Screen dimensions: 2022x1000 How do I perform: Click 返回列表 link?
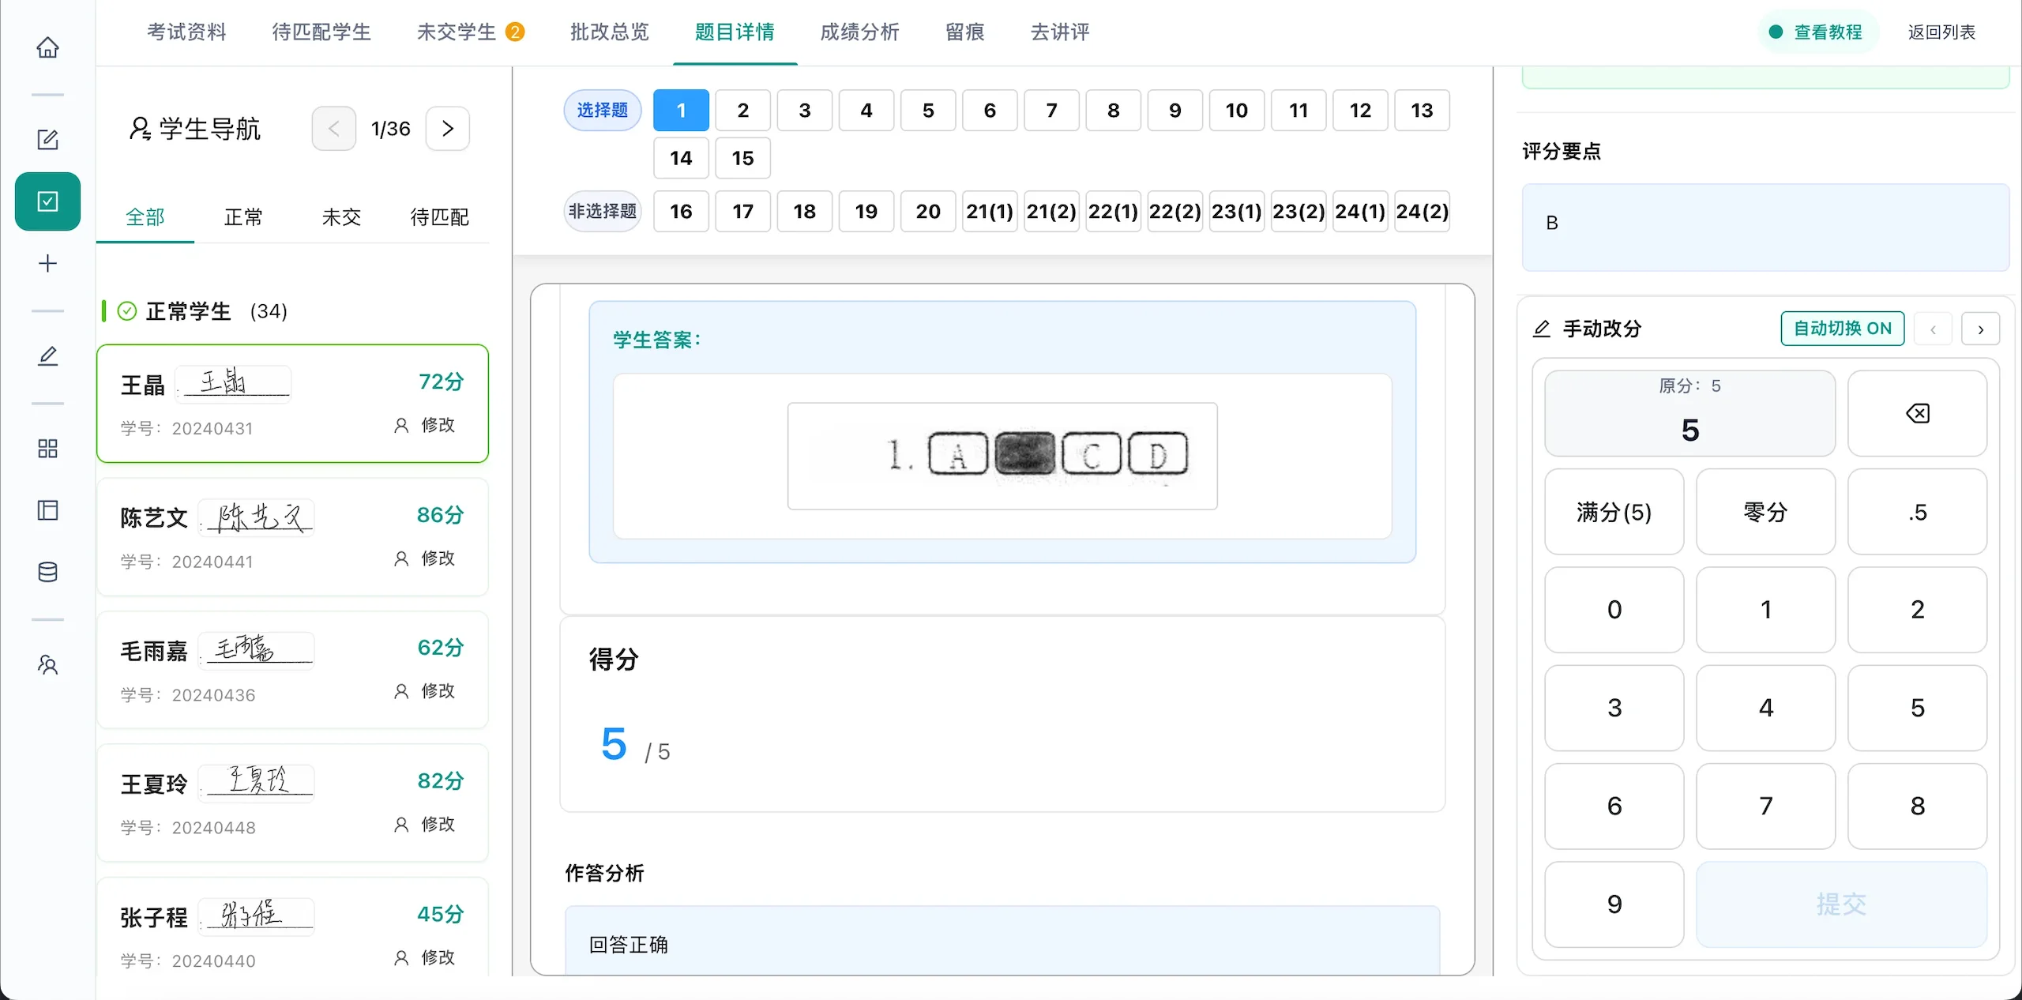[x=1941, y=32]
